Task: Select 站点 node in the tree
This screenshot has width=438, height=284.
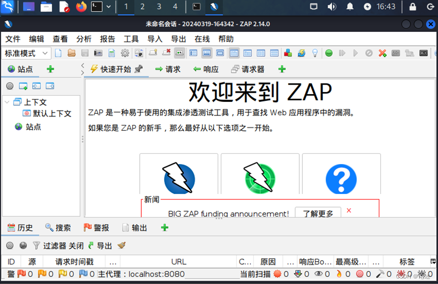Action: pyautogui.click(x=28, y=127)
